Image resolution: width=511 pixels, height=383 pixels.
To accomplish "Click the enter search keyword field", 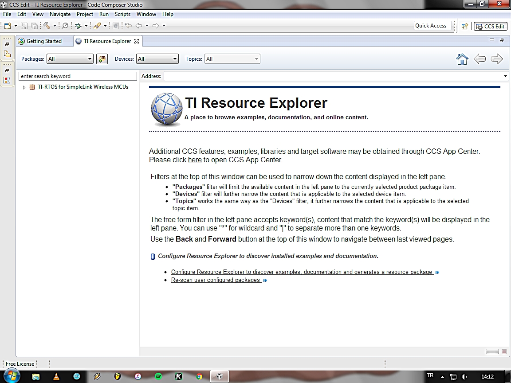I will (78, 76).
